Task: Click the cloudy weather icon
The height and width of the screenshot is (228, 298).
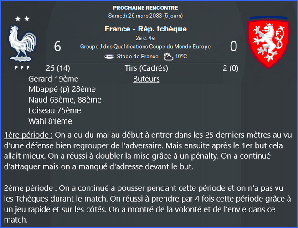Action: tap(169, 57)
